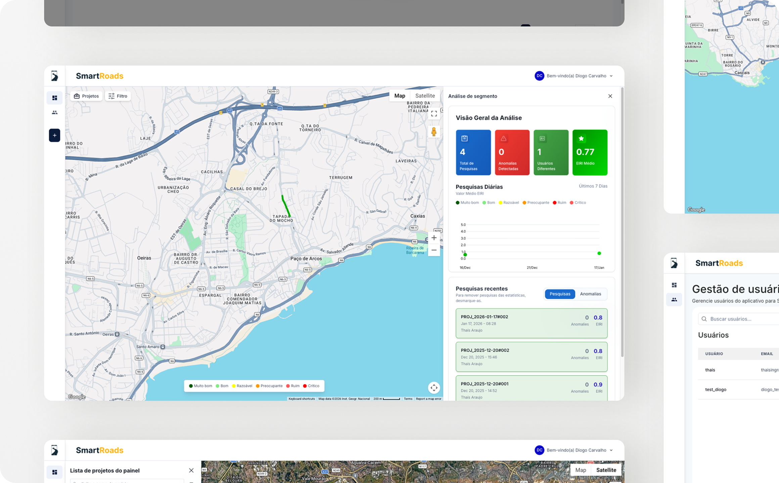Click the DC avatar in the Lista de projetos window header
Viewport: 779px width, 483px height.
539,450
